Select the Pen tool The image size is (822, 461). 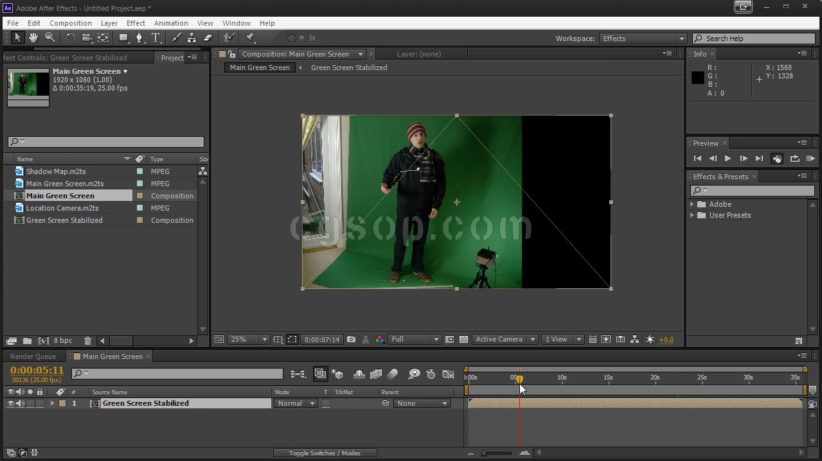point(139,38)
